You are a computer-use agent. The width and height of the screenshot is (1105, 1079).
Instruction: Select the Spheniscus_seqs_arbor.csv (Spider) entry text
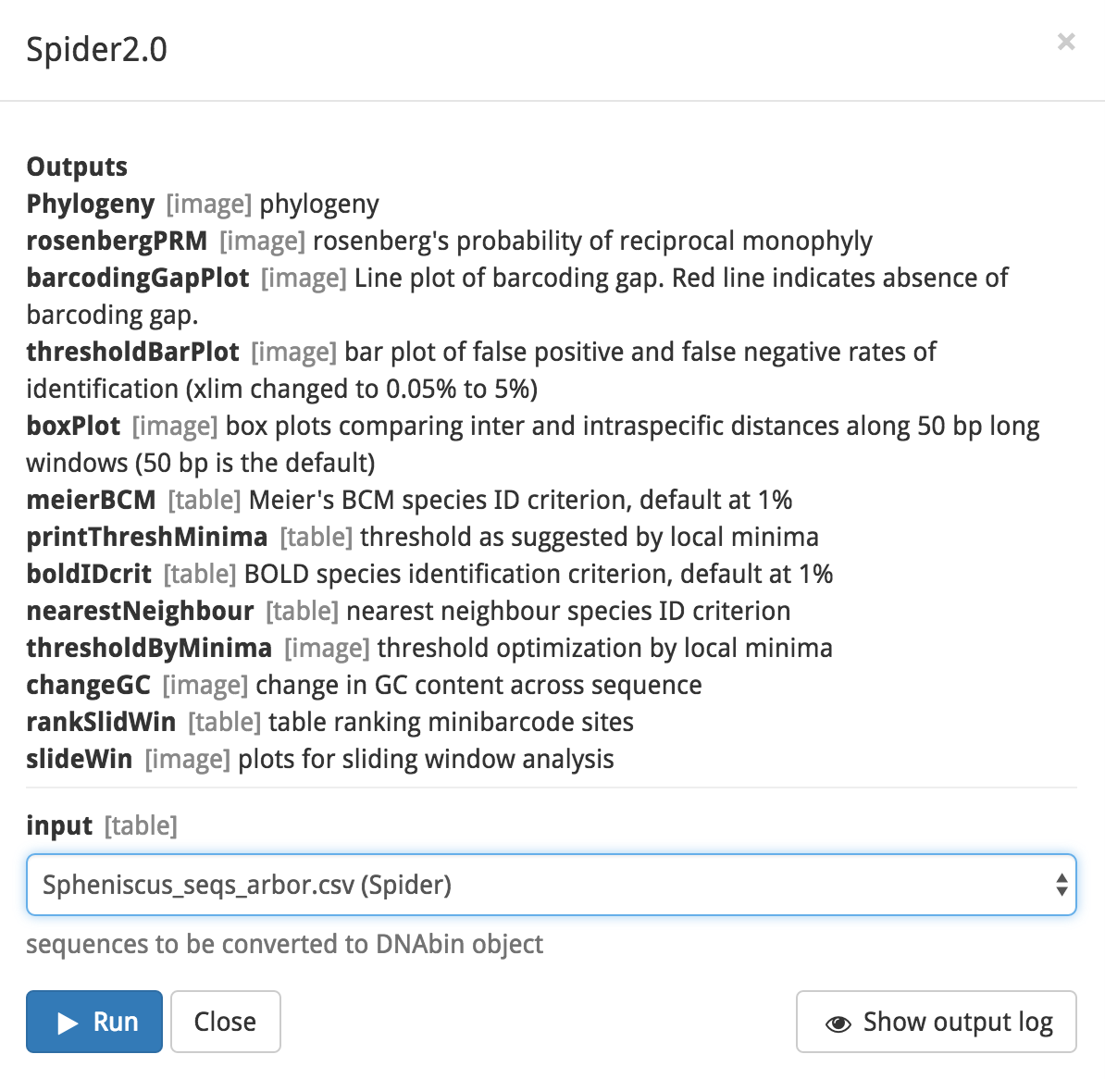[247, 885]
